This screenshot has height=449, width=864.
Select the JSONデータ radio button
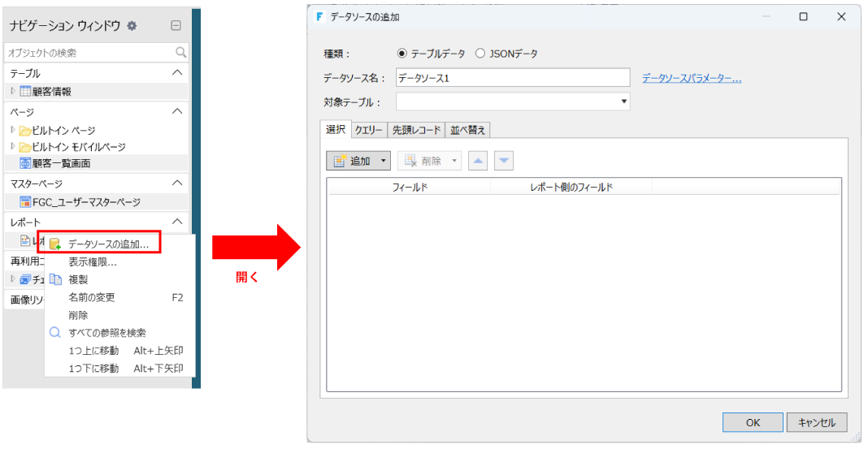480,54
